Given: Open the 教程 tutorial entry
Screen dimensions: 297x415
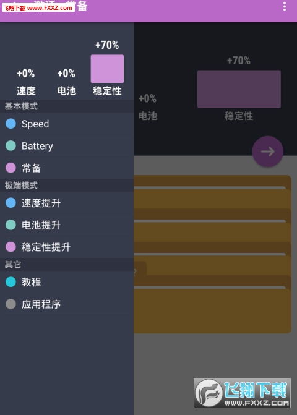Looking at the screenshot, I should point(67,282).
